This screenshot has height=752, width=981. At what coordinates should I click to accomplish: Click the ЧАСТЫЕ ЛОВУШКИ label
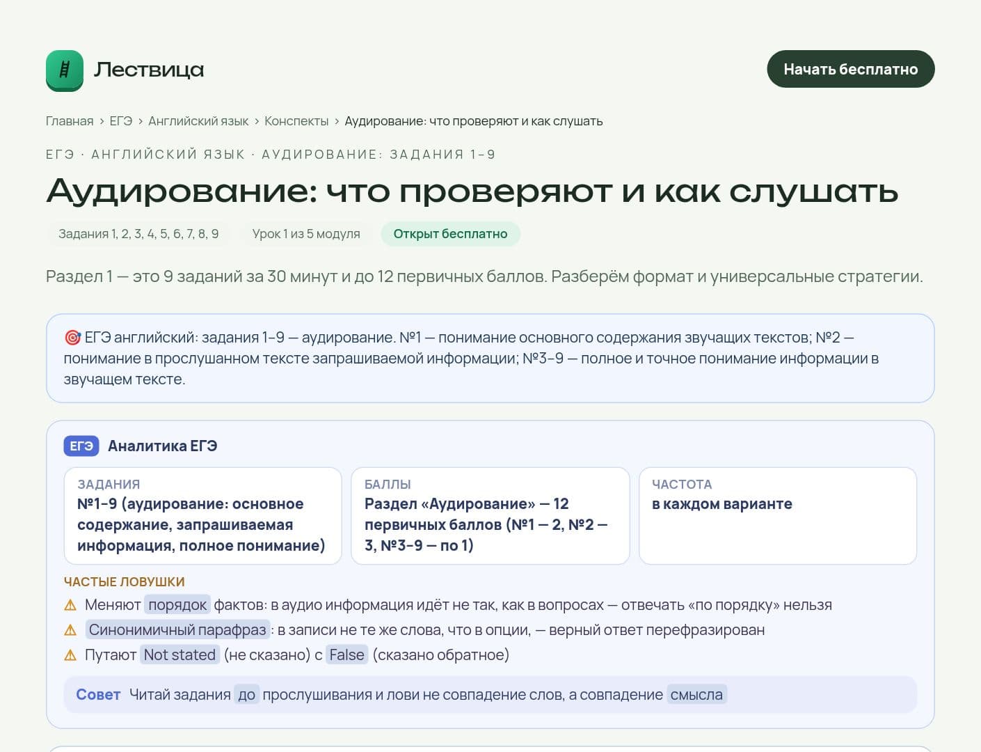click(x=125, y=582)
